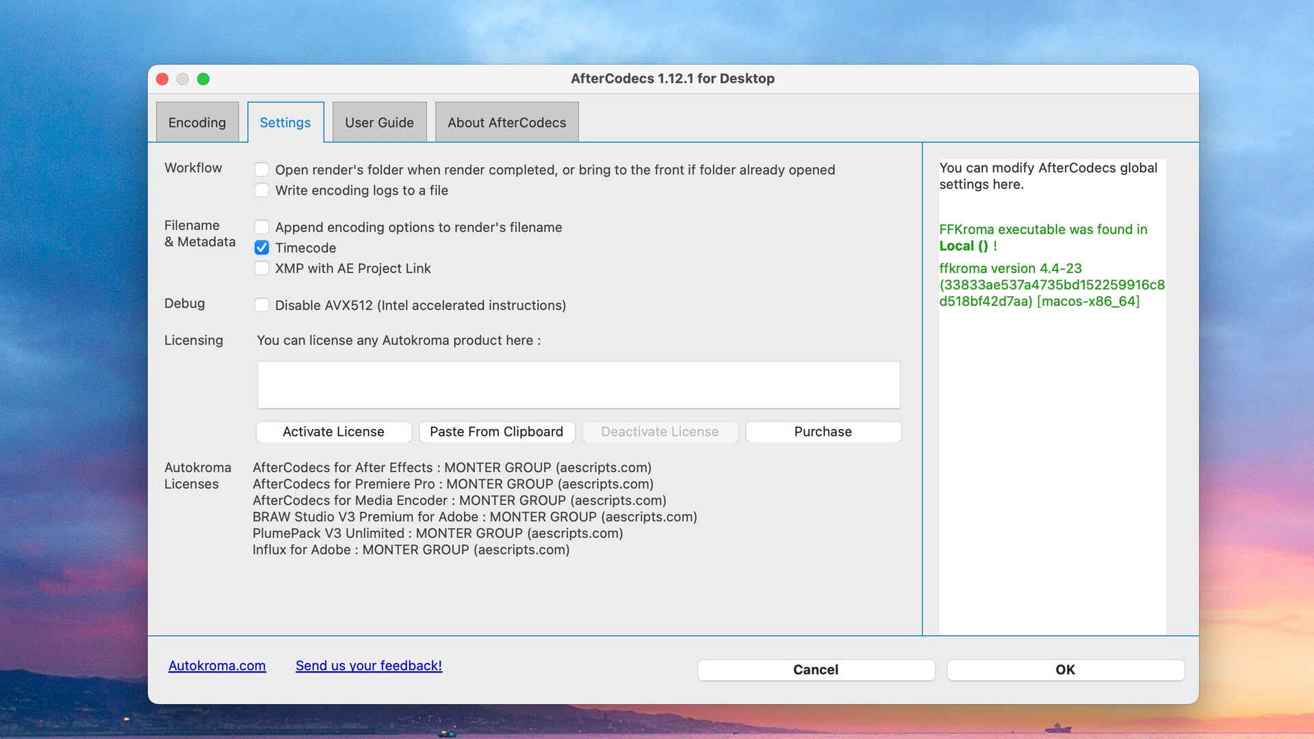Click the license key text field
The height and width of the screenshot is (739, 1314).
pos(578,385)
